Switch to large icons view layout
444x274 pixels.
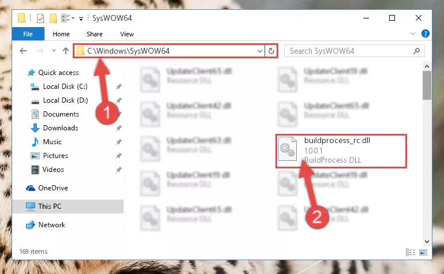click(x=423, y=252)
